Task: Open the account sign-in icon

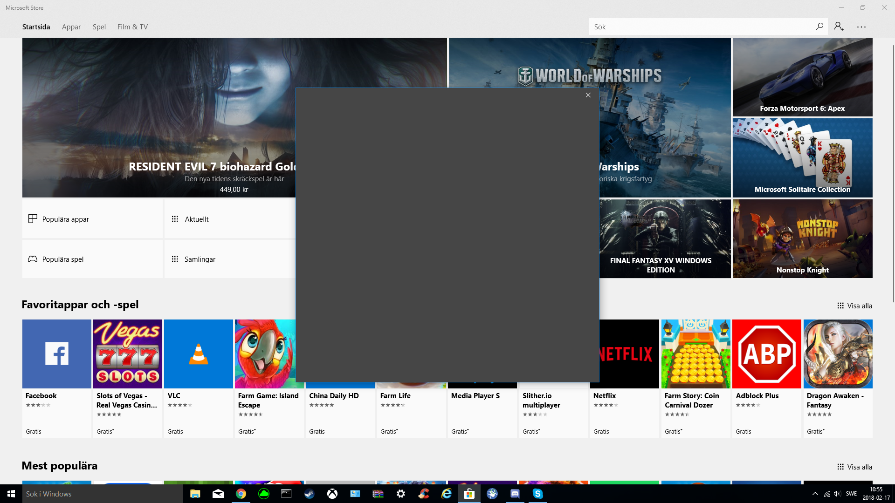Action: pos(839,27)
